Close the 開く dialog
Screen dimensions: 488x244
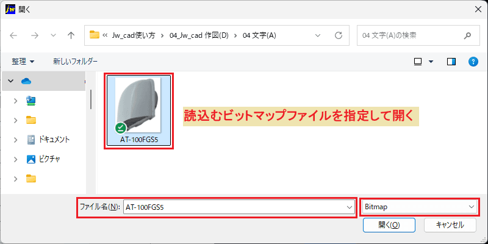(x=478, y=9)
